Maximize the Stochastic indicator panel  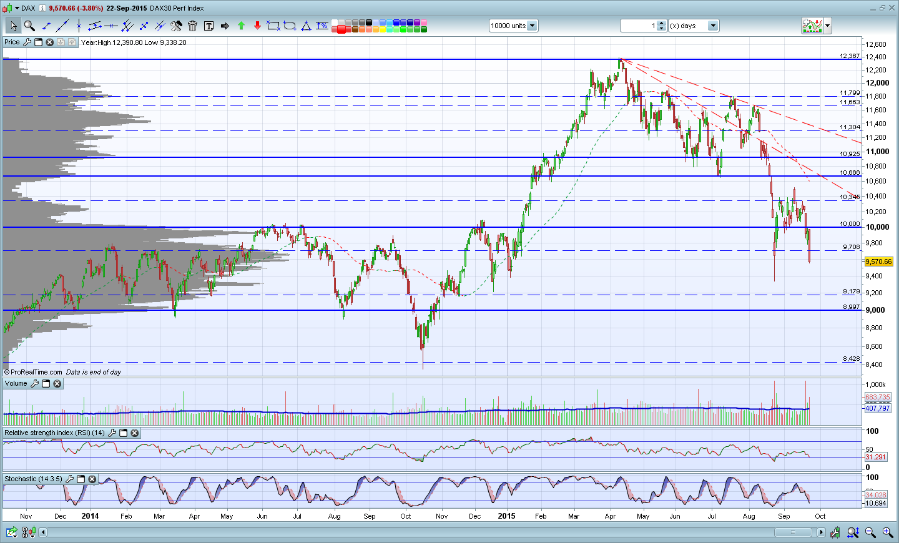[x=81, y=479]
